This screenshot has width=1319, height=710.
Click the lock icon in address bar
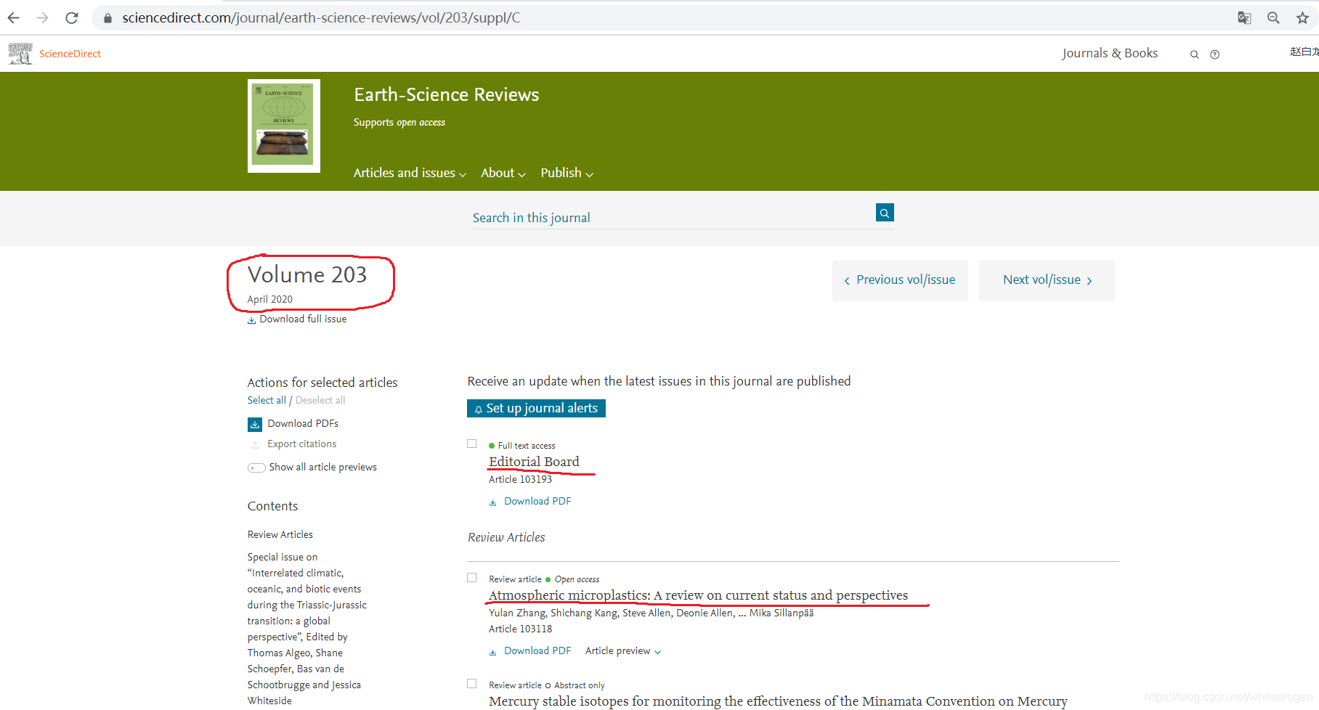[x=107, y=18]
